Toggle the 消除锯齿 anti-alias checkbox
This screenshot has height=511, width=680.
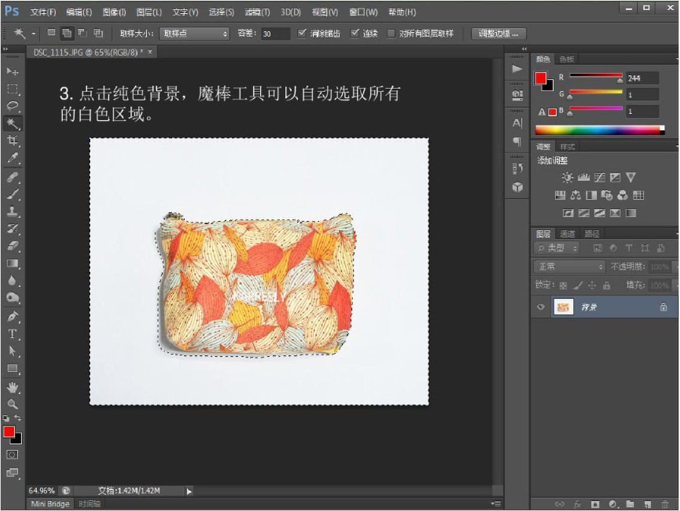tap(302, 34)
